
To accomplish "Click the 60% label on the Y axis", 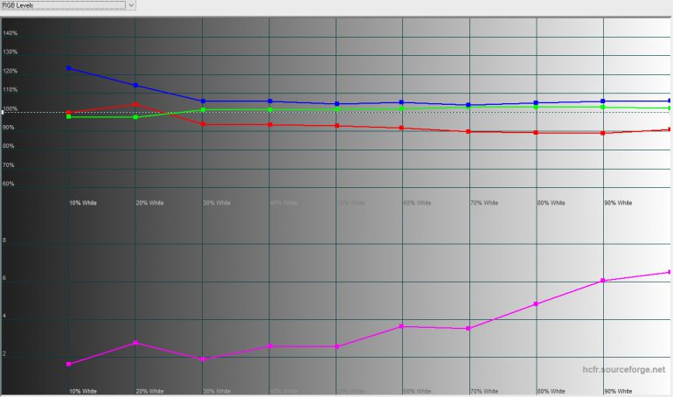I will (x=9, y=185).
